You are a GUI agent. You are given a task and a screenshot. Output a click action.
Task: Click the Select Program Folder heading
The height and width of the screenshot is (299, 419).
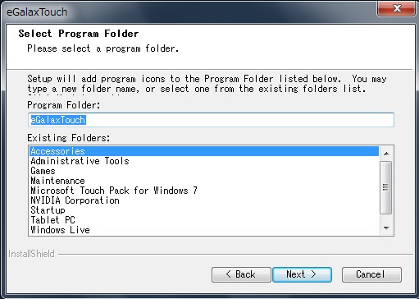coord(79,34)
